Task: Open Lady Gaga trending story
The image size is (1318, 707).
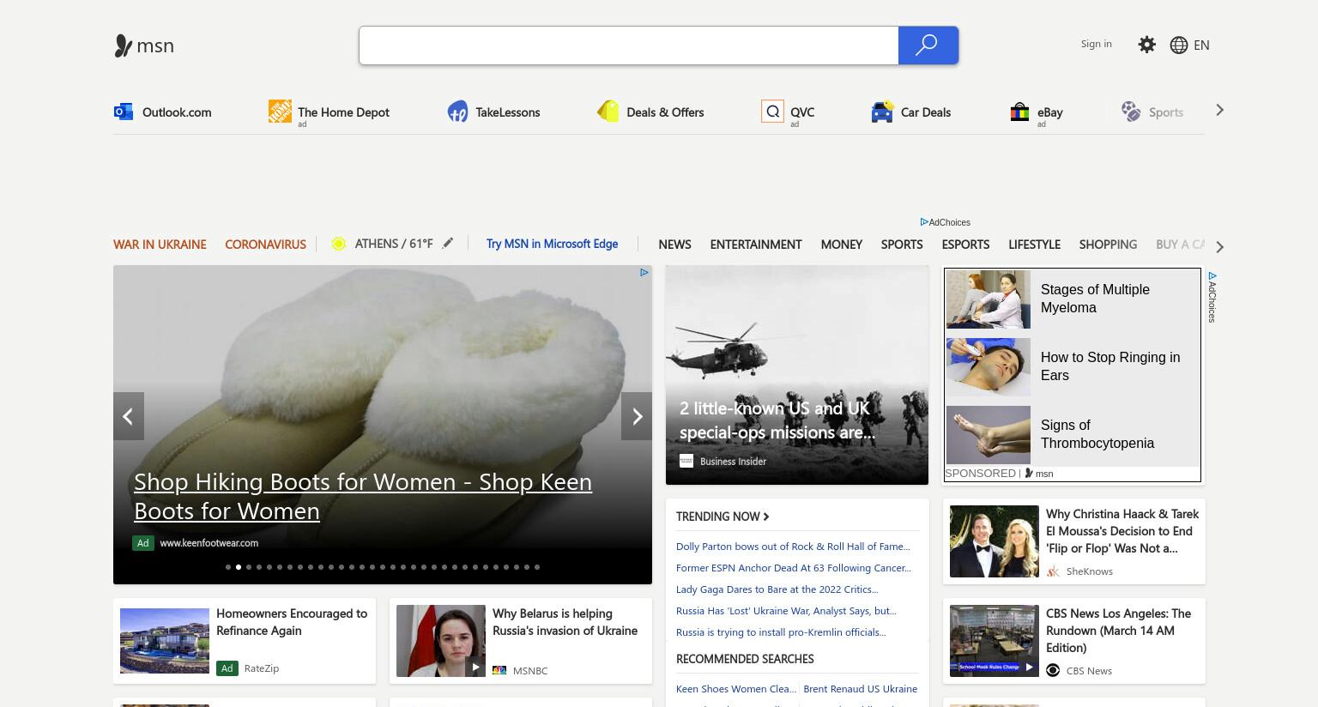Action: 777,589
